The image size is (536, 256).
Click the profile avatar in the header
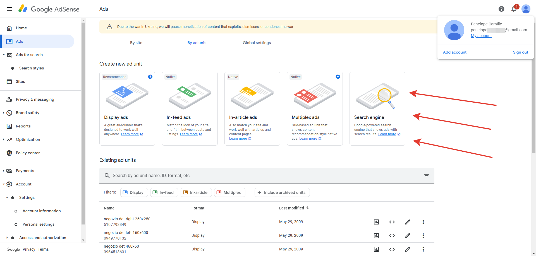526,9
